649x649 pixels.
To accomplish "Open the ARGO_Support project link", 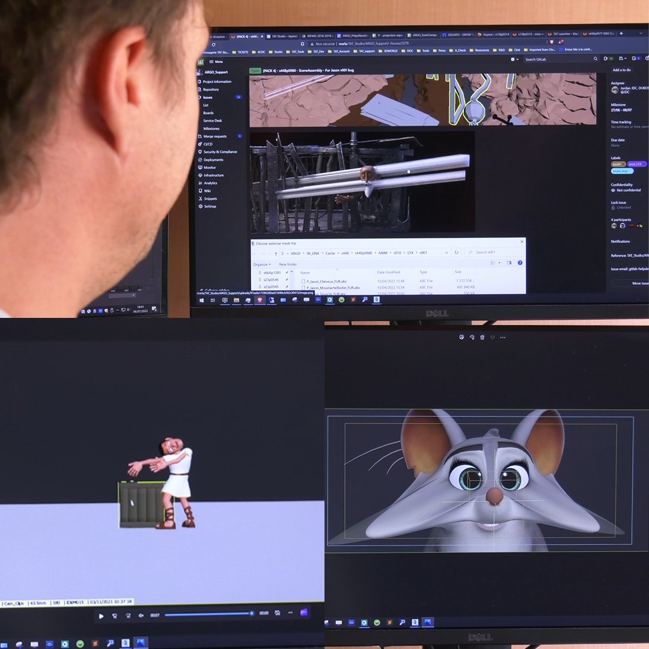I will (x=216, y=72).
